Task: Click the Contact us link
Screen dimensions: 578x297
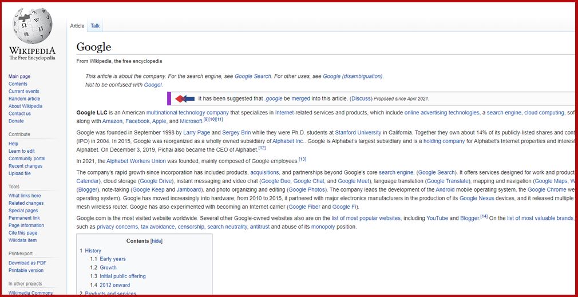Action: click(x=19, y=113)
